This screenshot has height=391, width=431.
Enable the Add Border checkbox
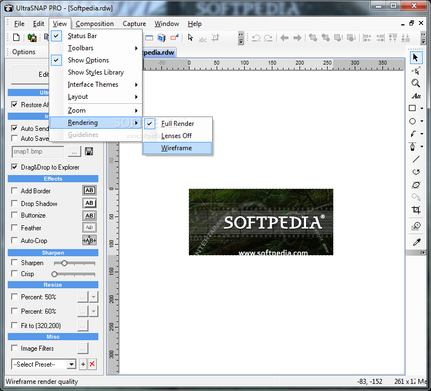tap(14, 191)
